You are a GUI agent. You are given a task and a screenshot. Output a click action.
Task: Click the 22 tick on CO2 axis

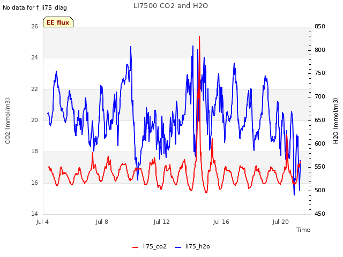34,89
